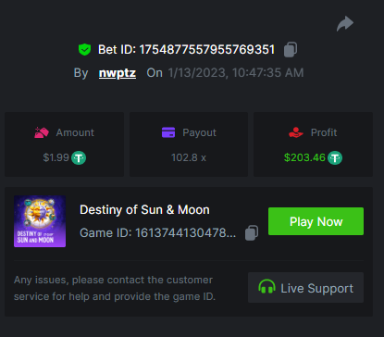Screen dimensions: 384x337
Task: Click the $203.46 profit value
Action: point(304,157)
